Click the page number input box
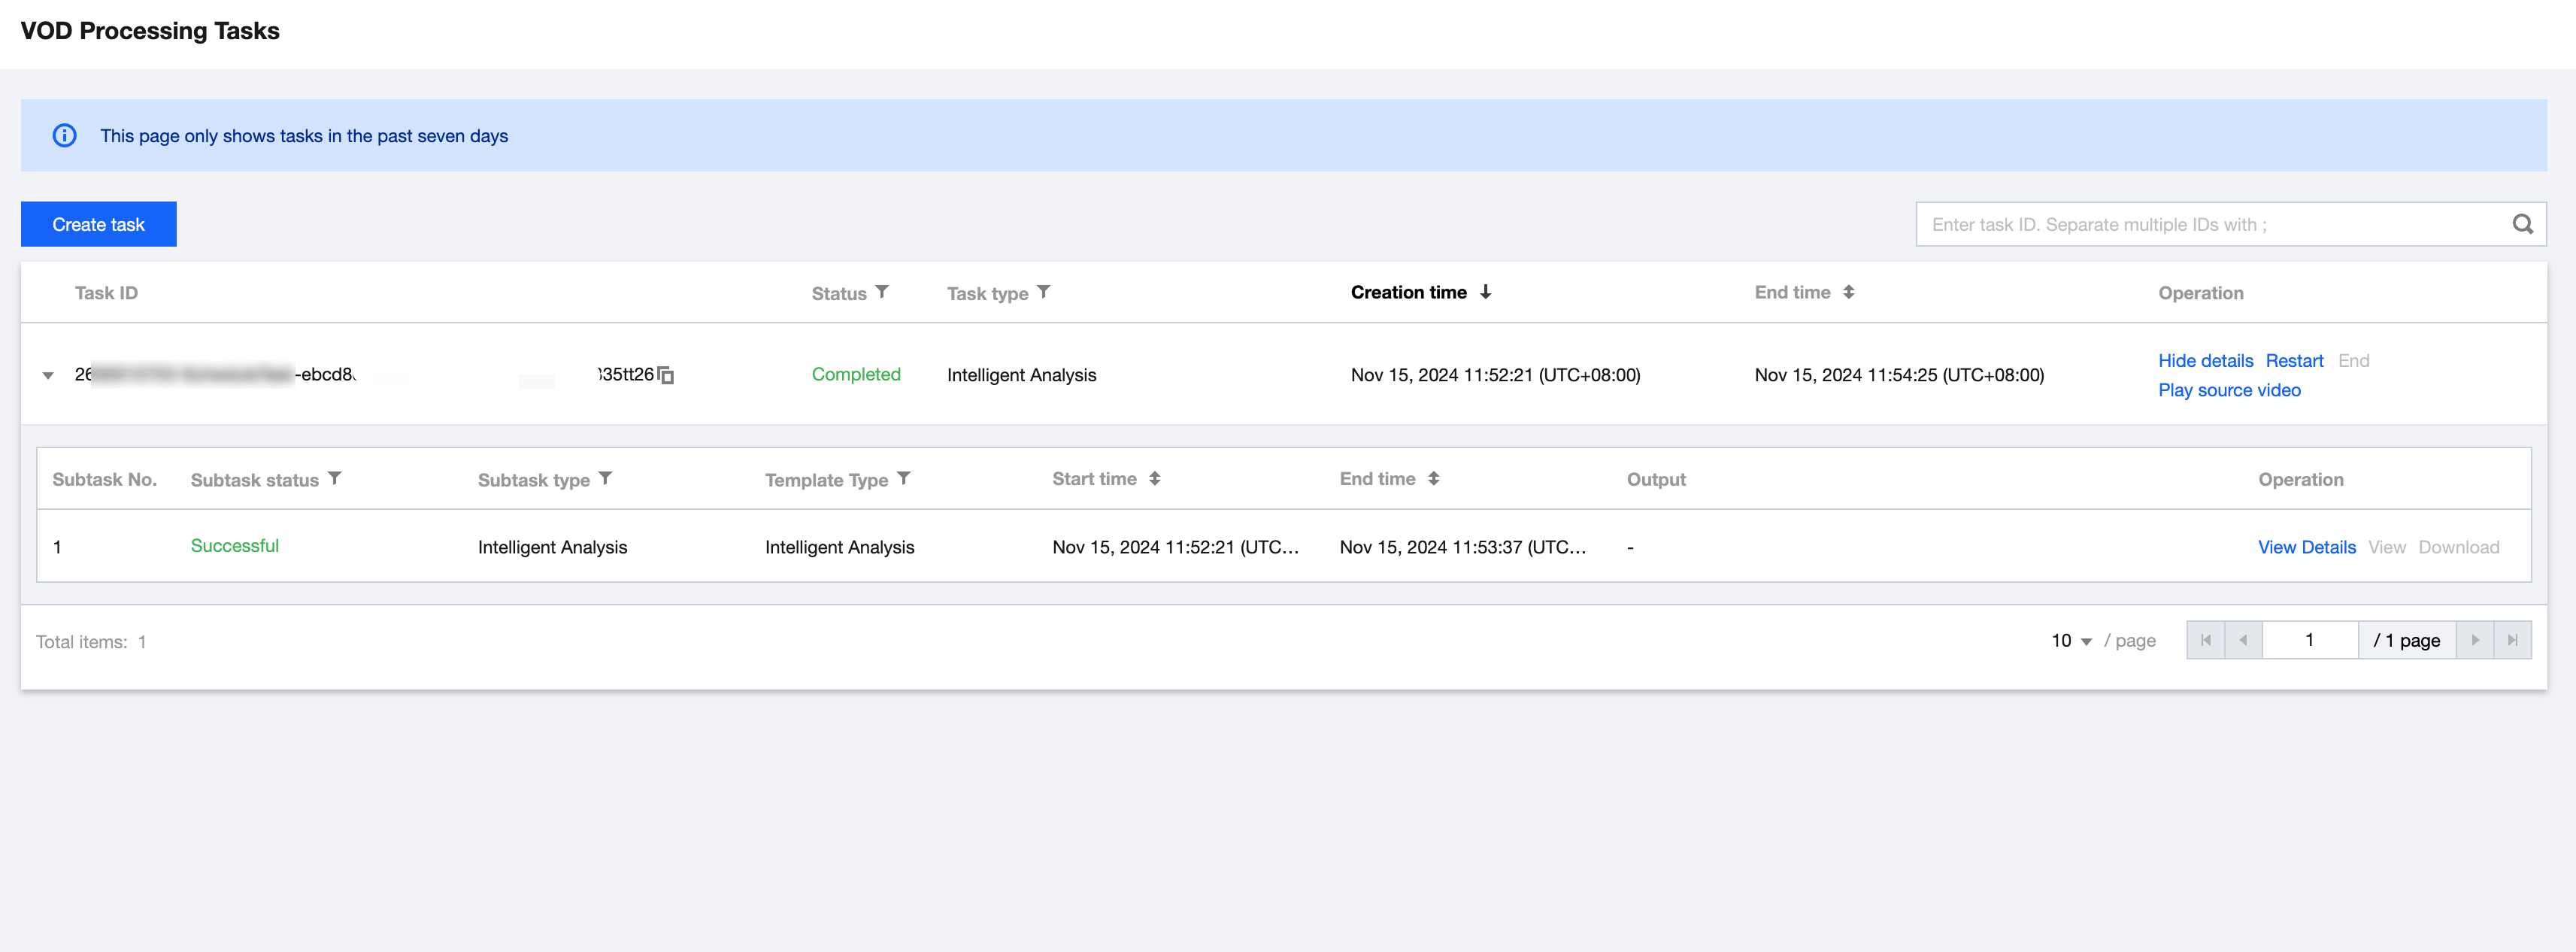This screenshot has width=2576, height=952. click(2309, 640)
